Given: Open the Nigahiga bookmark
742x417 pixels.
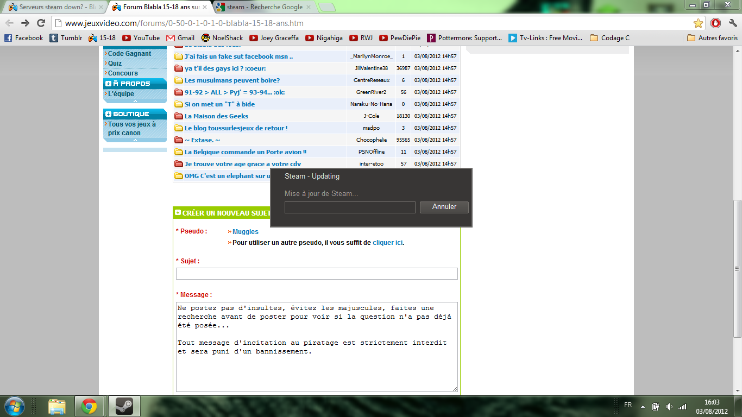Looking at the screenshot, I should pos(324,38).
